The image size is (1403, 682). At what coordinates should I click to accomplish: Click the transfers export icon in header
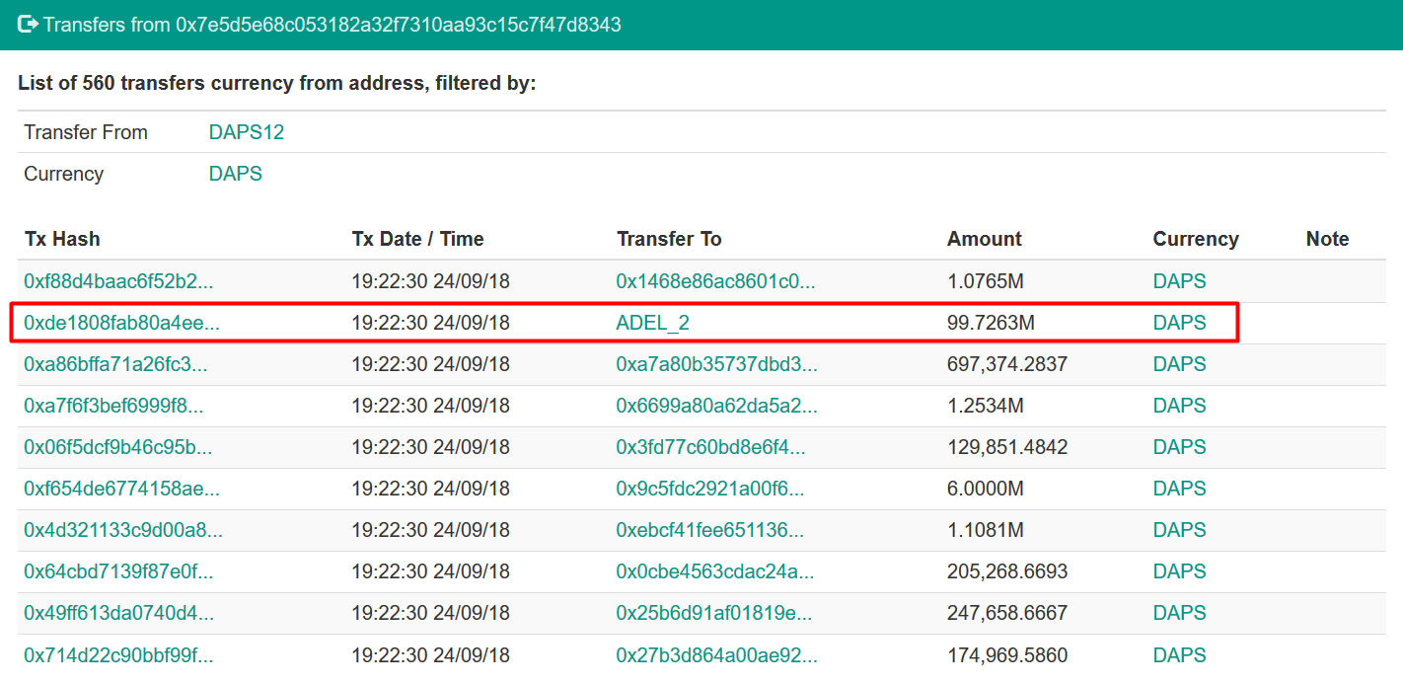[x=28, y=24]
